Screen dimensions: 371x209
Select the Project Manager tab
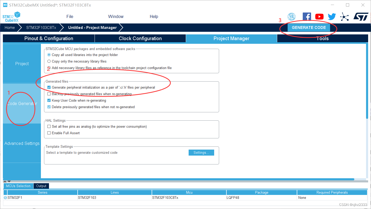[231, 39]
